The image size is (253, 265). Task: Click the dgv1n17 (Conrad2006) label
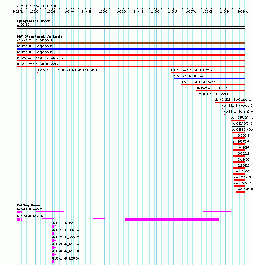pyautogui.click(x=198, y=82)
